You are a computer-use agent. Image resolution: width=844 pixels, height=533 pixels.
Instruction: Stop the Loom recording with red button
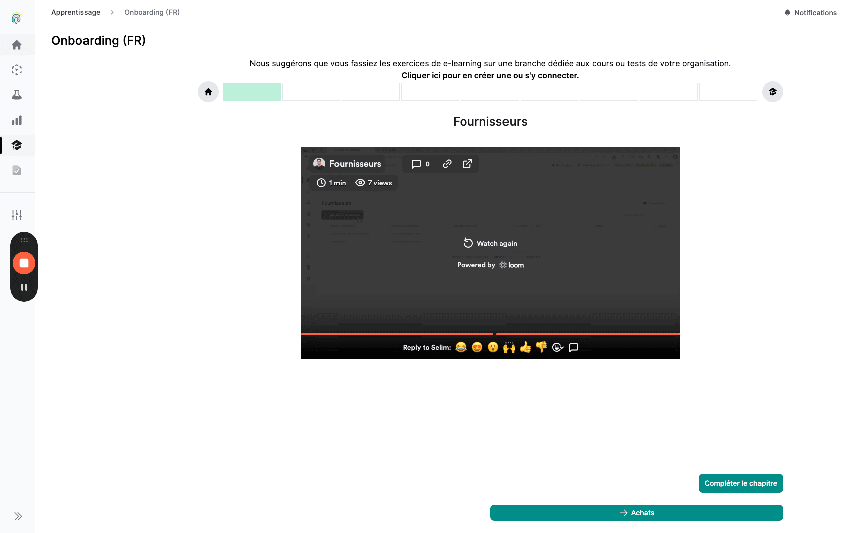(24, 263)
